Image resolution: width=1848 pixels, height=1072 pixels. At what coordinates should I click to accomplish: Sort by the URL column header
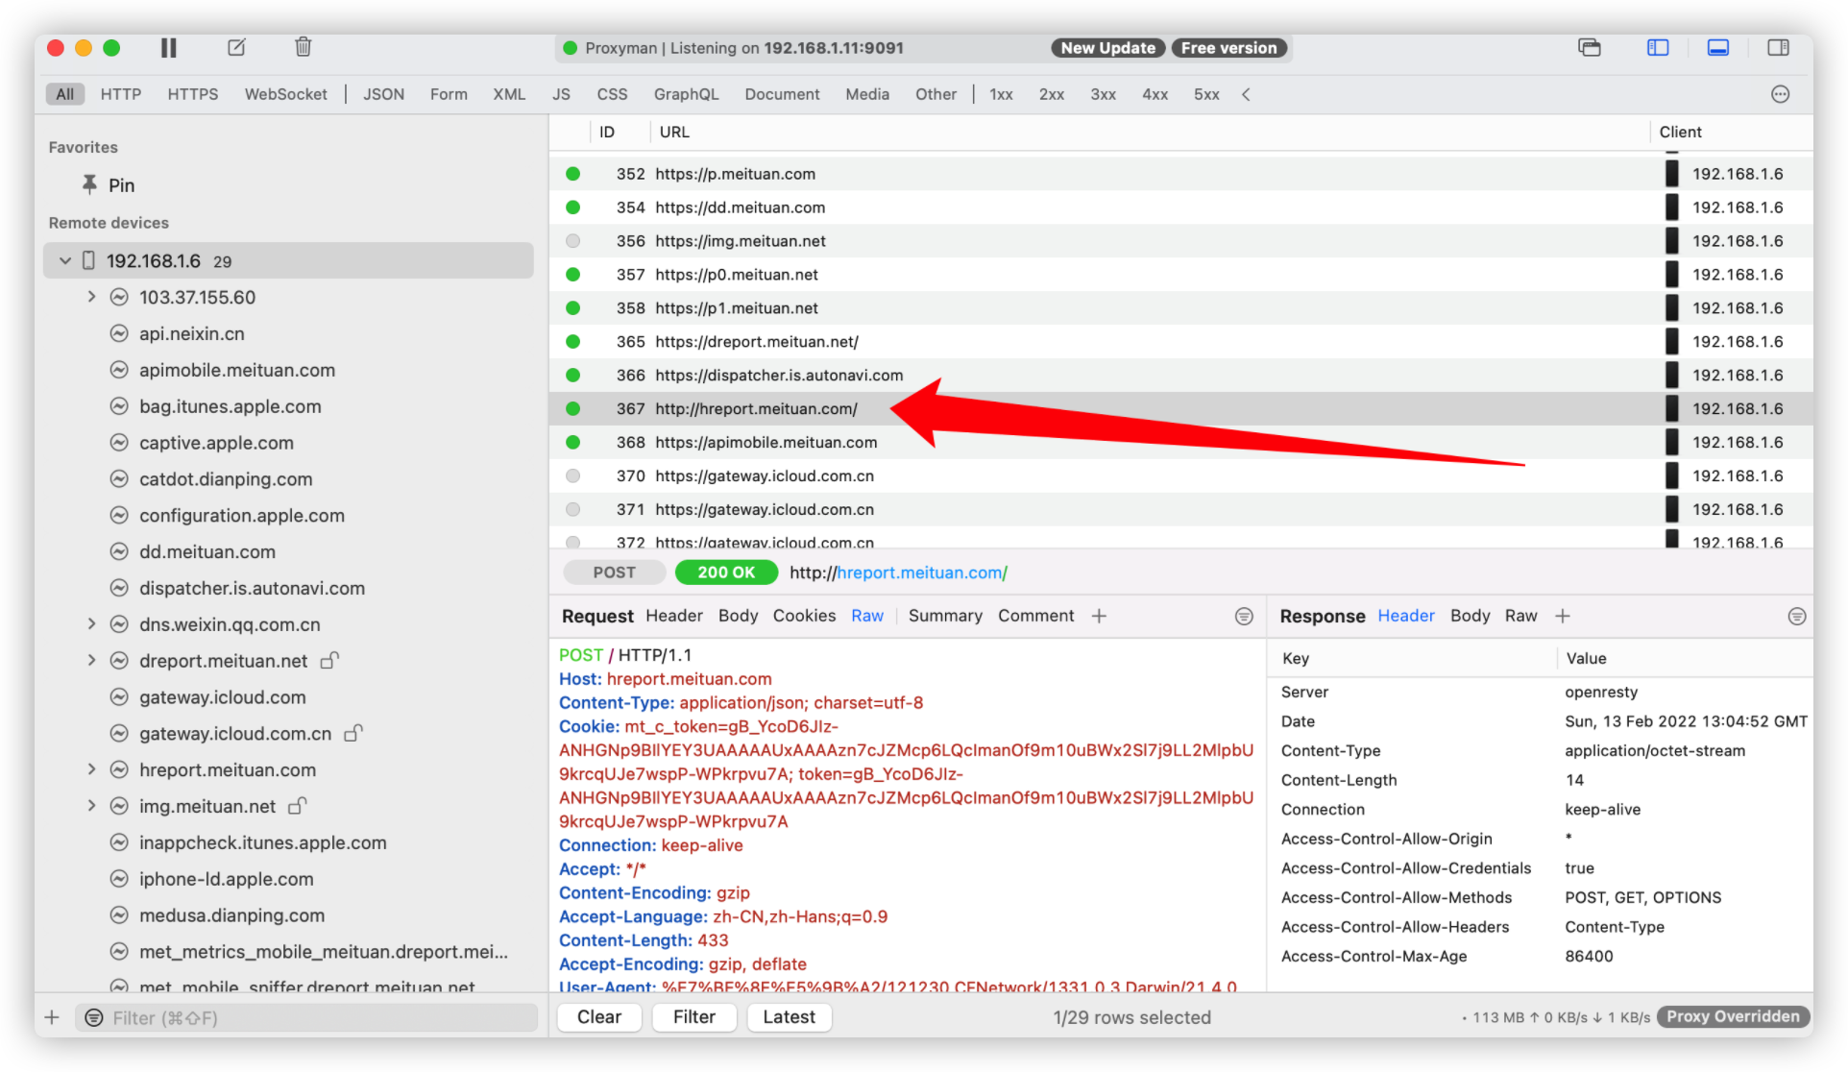674,132
